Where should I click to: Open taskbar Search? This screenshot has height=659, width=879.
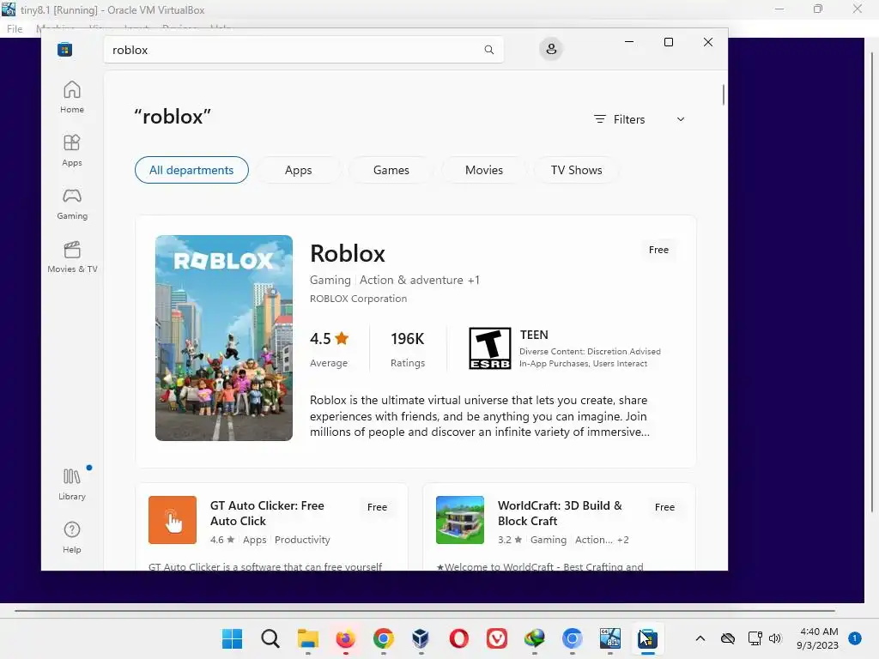tap(270, 638)
